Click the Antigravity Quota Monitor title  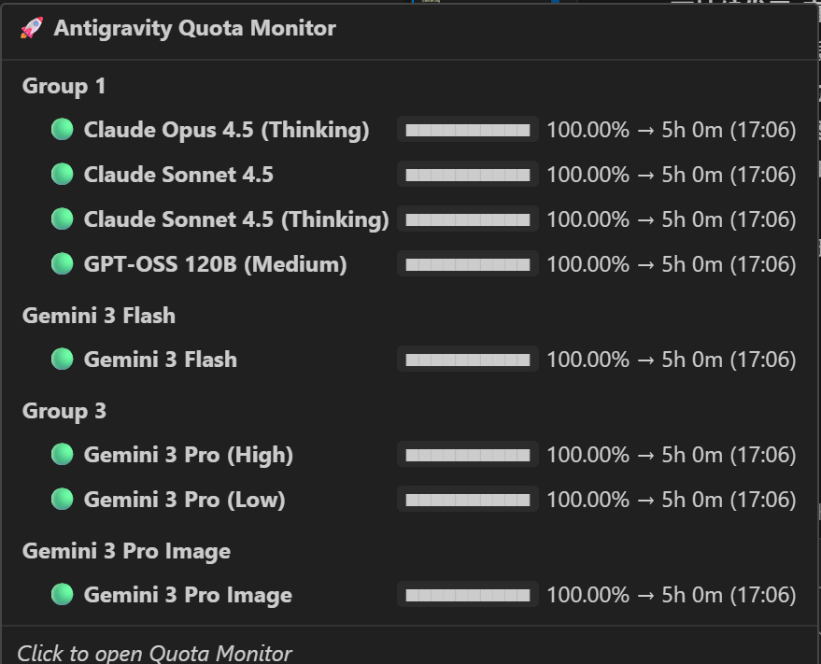pos(194,28)
